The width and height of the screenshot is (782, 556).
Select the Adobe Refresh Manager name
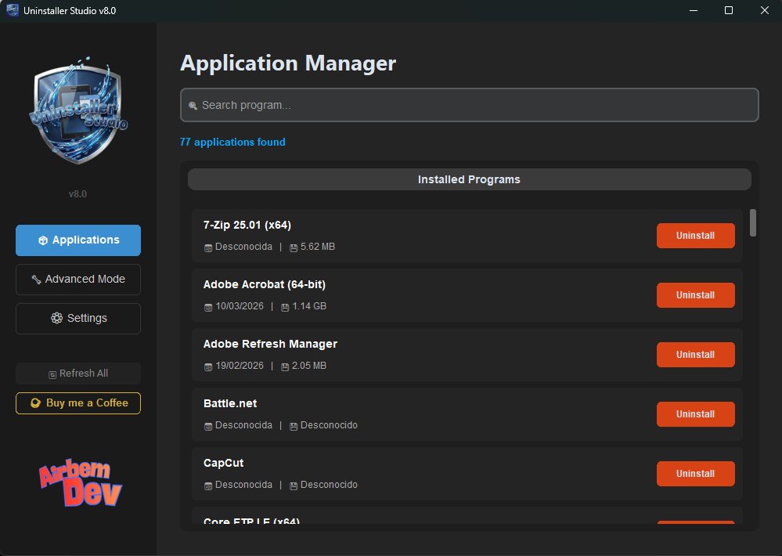click(x=270, y=344)
